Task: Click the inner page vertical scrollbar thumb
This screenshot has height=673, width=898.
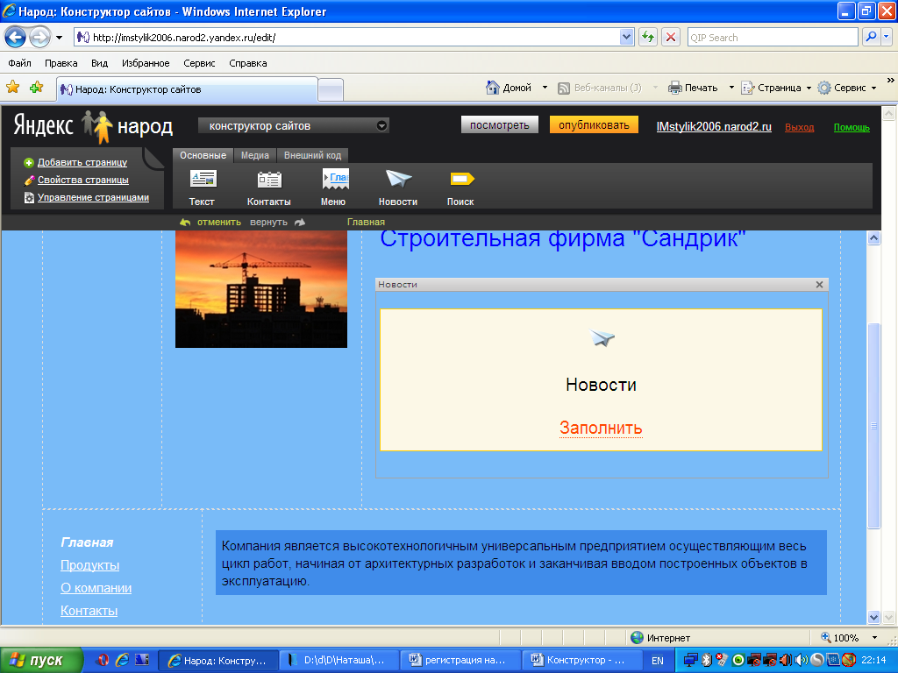Action: pyautogui.click(x=874, y=427)
